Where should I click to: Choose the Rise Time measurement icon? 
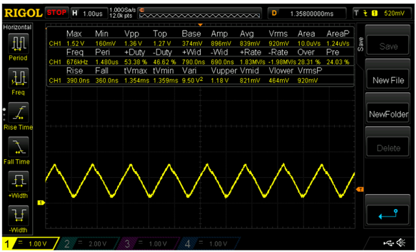(x=18, y=112)
